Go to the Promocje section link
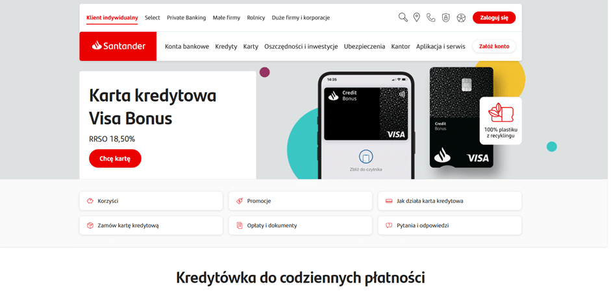This screenshot has height=302, width=611. pos(301,201)
